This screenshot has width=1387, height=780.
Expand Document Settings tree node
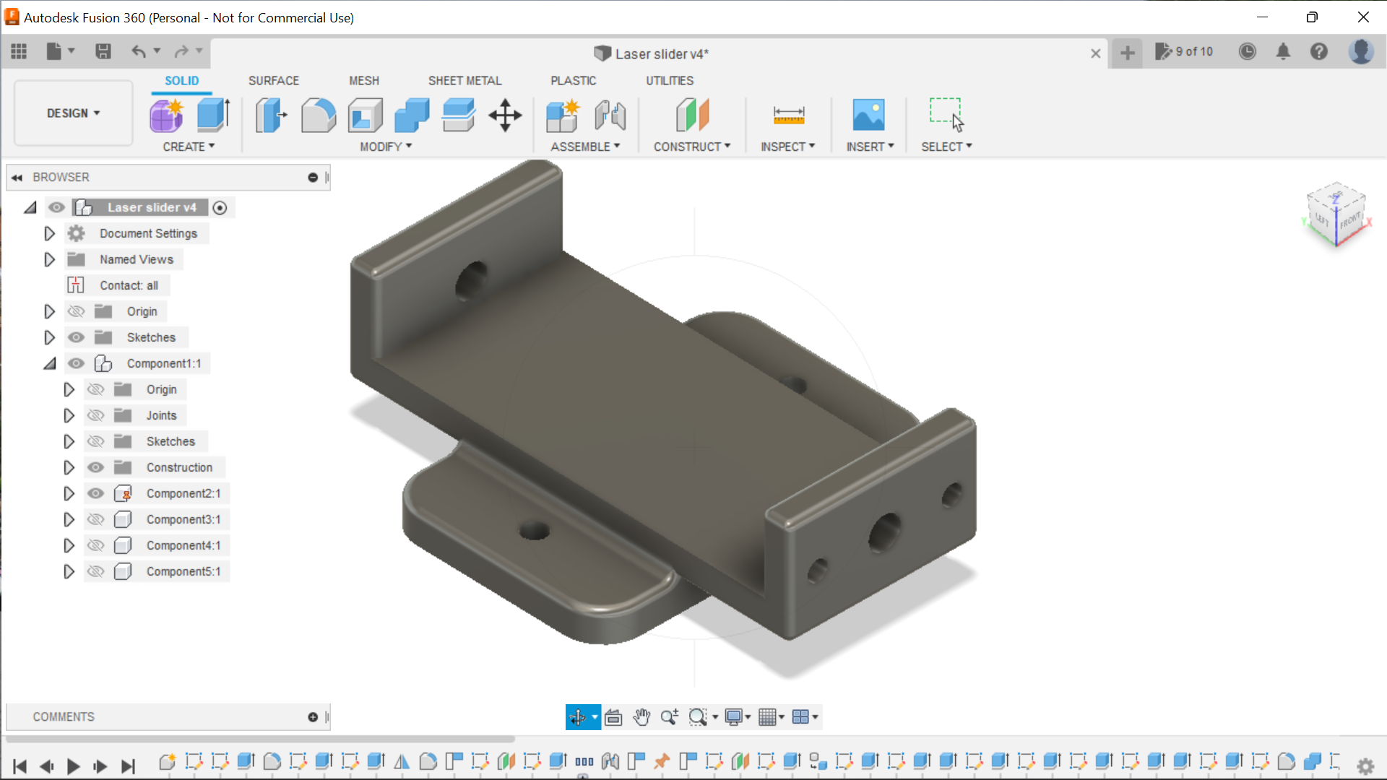point(49,234)
